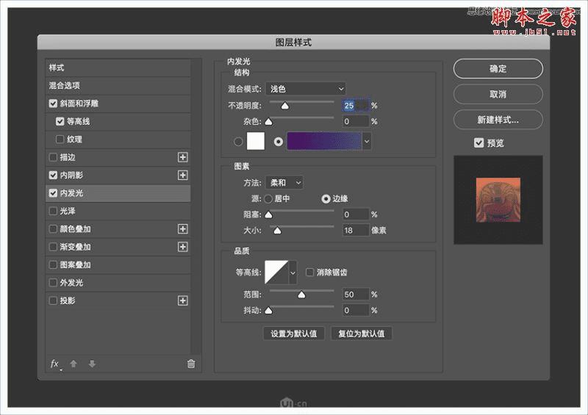Enable the 投影 checkbox
Screen dimensions: 588x415
53,300
